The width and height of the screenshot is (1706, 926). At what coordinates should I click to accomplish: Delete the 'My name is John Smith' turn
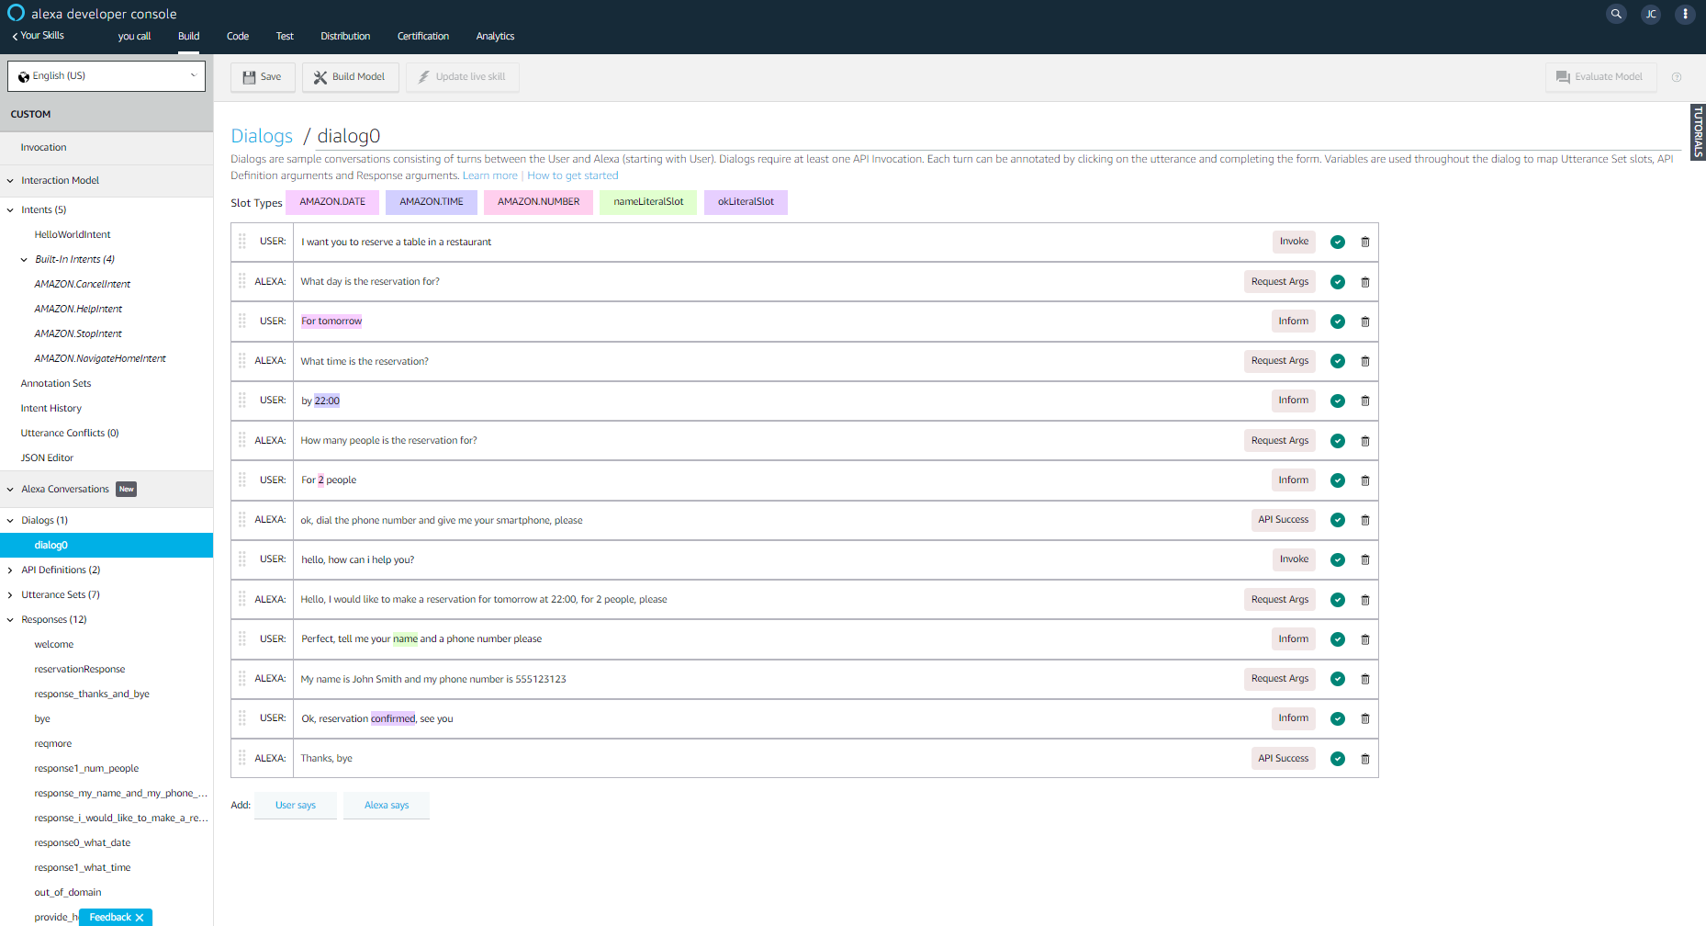pyautogui.click(x=1365, y=679)
